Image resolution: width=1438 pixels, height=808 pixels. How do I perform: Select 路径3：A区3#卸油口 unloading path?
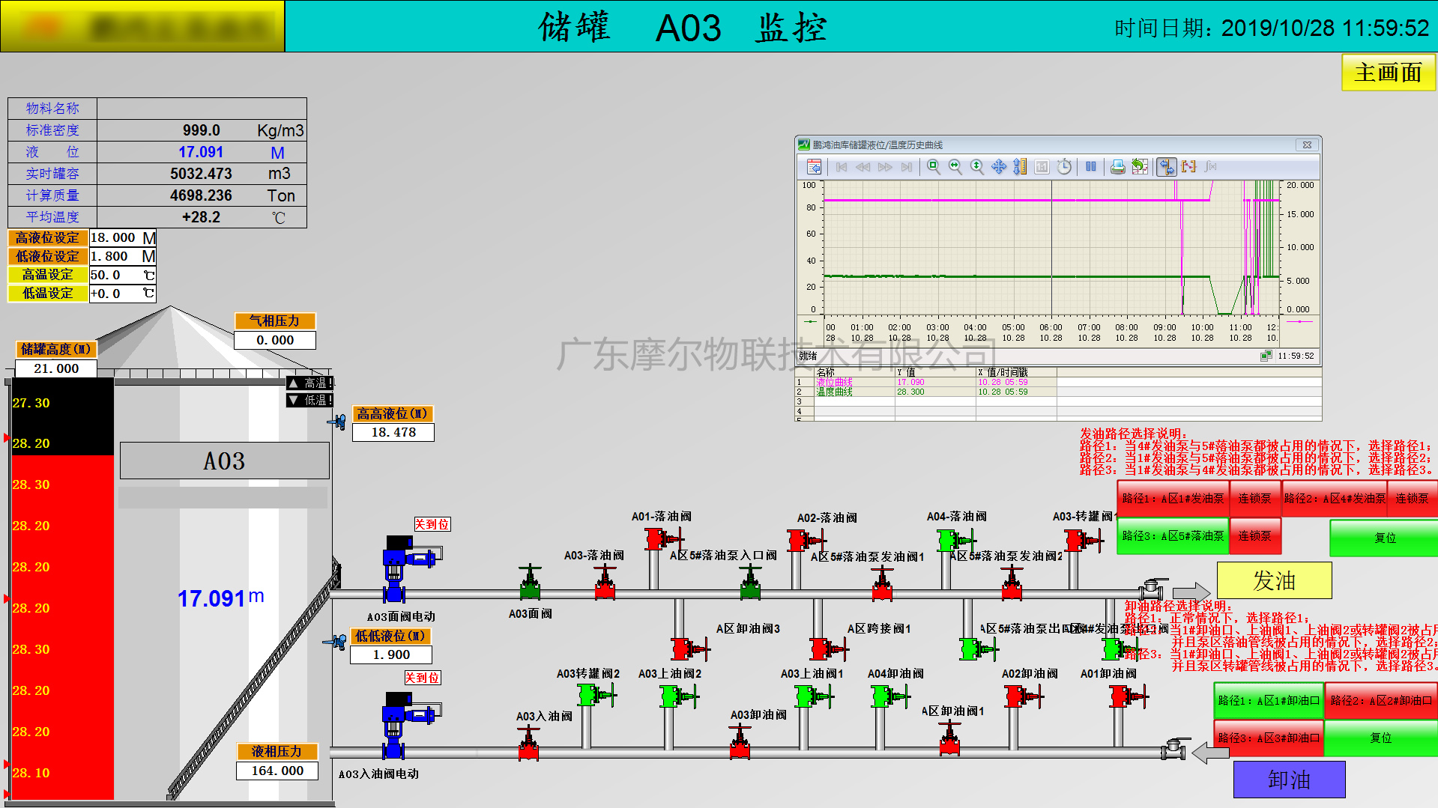pos(1268,738)
